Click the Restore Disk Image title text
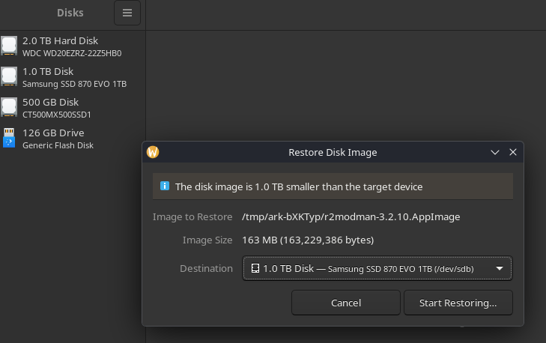This screenshot has width=546, height=343. coord(333,153)
